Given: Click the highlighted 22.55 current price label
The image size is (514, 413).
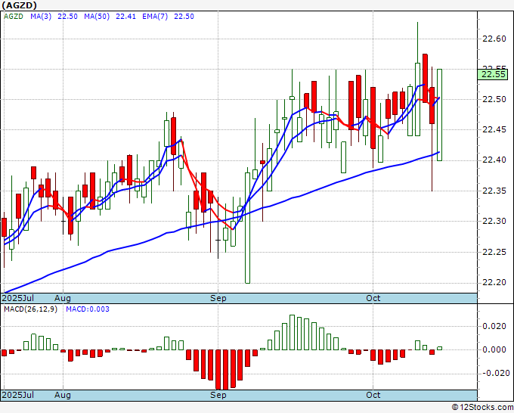Looking at the screenshot, I should tap(493, 74).
